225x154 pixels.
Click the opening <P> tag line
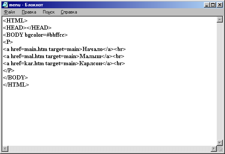[8, 42]
